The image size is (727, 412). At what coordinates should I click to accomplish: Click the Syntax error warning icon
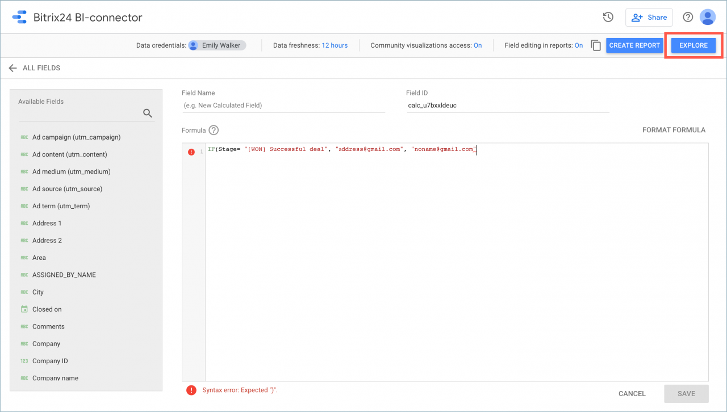point(191,390)
